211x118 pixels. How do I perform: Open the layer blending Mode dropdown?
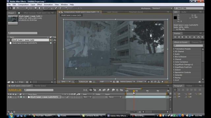87,97
